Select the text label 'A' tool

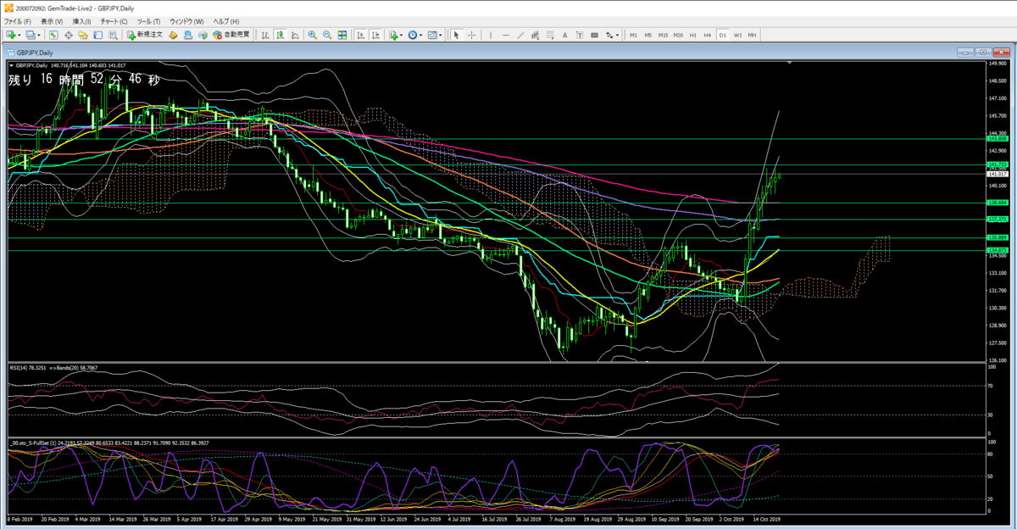click(x=564, y=35)
